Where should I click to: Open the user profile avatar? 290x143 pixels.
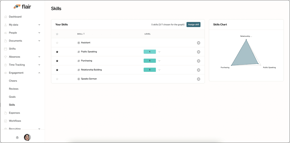(x=27, y=137)
